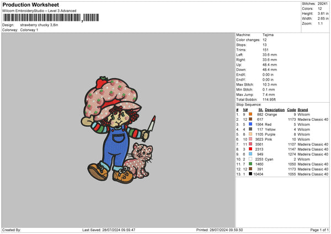
Task: Click the 'Printed: 28/07/2024 09.59.50' footer text
Action: point(220,230)
